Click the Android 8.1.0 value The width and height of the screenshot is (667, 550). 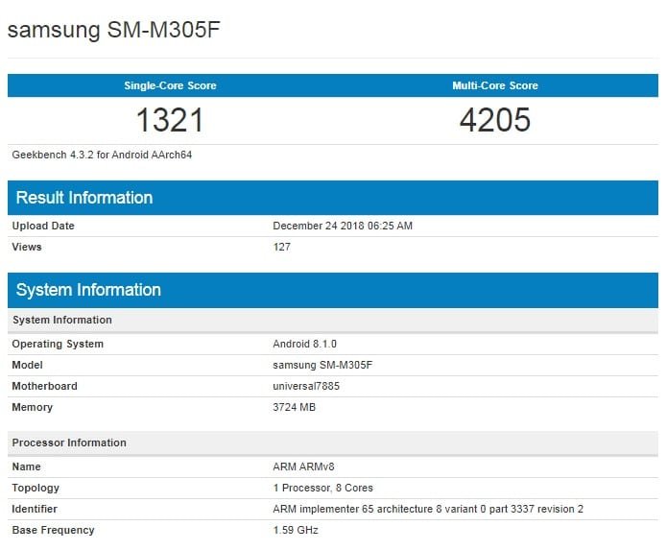point(304,344)
